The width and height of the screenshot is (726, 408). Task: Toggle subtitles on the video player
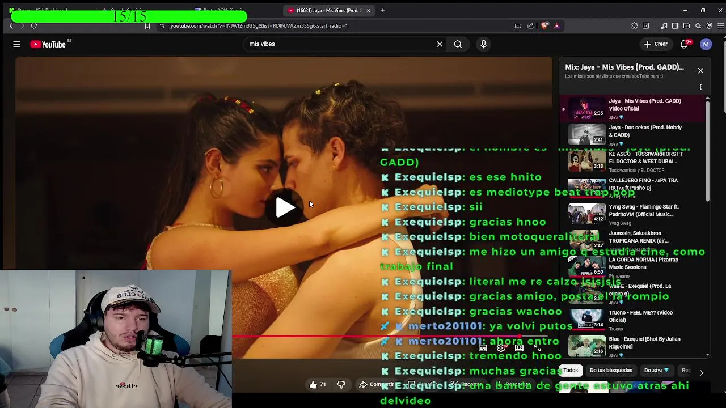click(483, 348)
